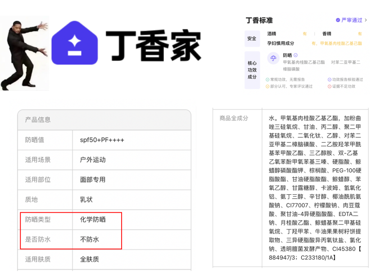Screen dimensions: 372x274
Task: Click the 丁香标准 heading
Action: point(259,20)
